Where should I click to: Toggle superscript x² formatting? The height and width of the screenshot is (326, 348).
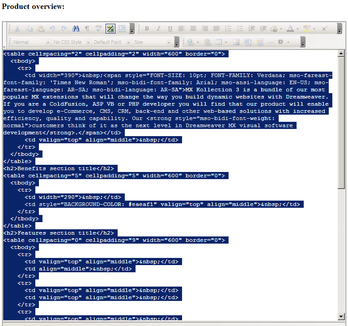324,29
